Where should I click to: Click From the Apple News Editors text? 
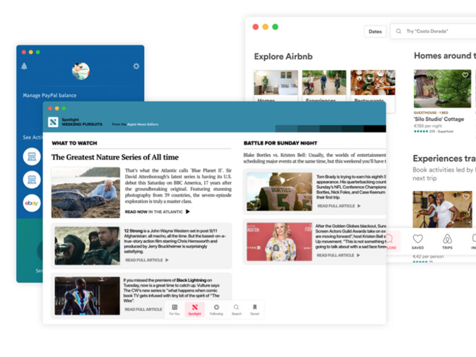click(135, 124)
